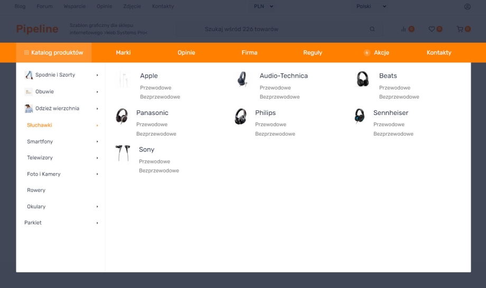Image resolution: width=486 pixels, height=288 pixels.
Task: Click the search magnifier icon
Action: (372, 29)
